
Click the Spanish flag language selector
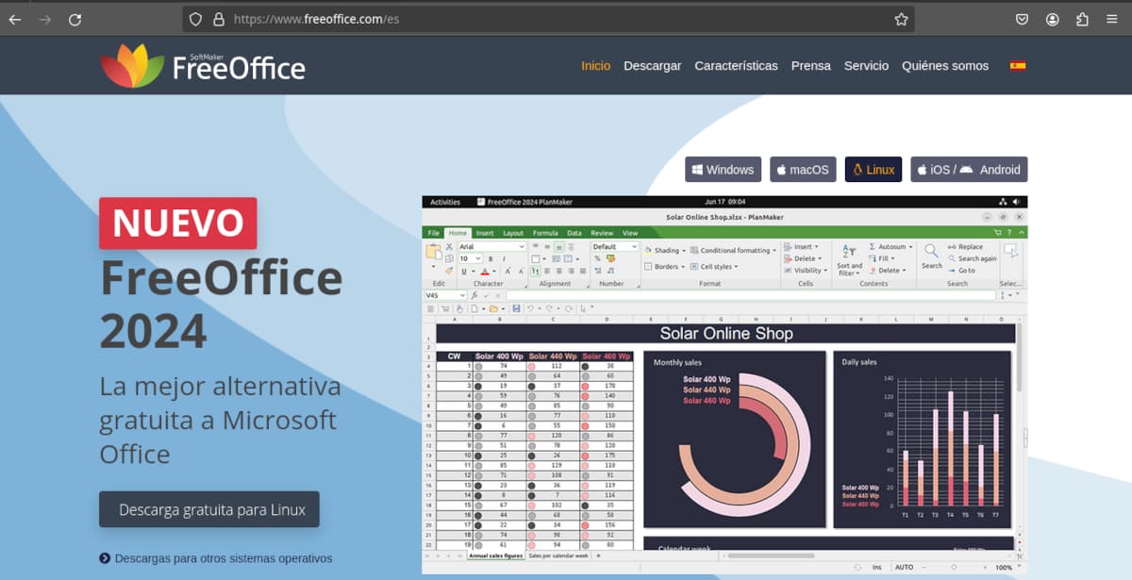click(1018, 65)
